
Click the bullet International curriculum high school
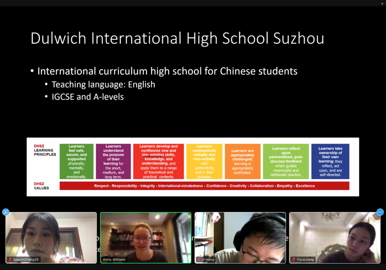pyautogui.click(x=167, y=71)
